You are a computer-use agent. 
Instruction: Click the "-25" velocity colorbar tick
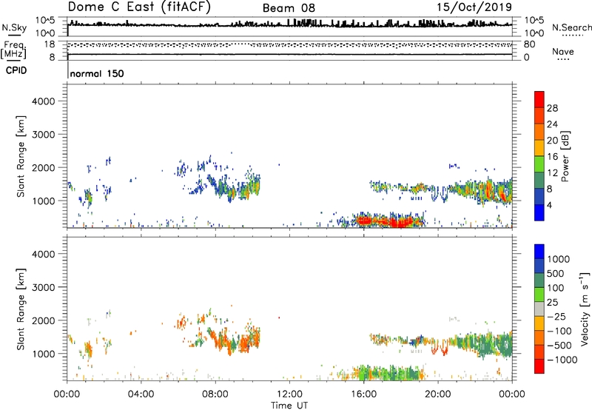click(556, 317)
